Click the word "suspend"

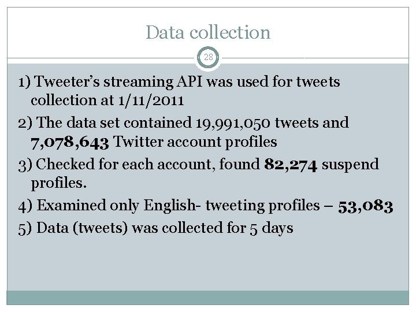pos(351,164)
